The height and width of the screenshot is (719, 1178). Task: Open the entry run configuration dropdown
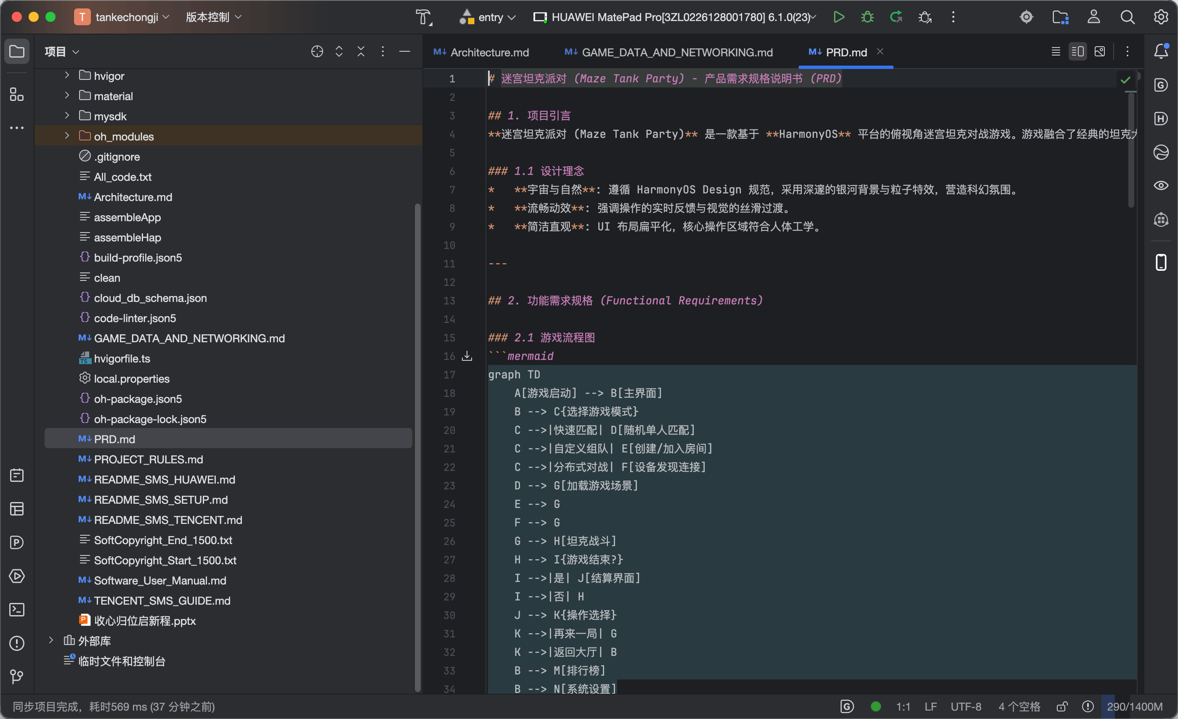(x=488, y=17)
